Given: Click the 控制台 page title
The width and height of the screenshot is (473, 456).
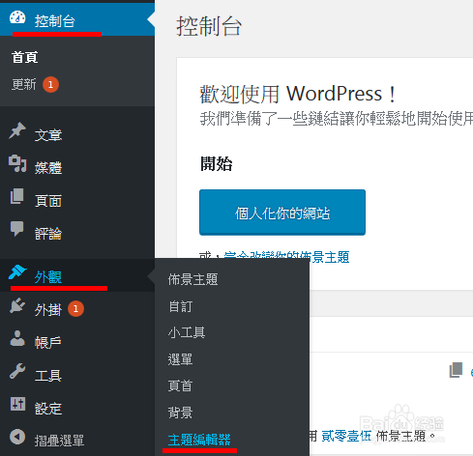Looking at the screenshot, I should point(209,26).
